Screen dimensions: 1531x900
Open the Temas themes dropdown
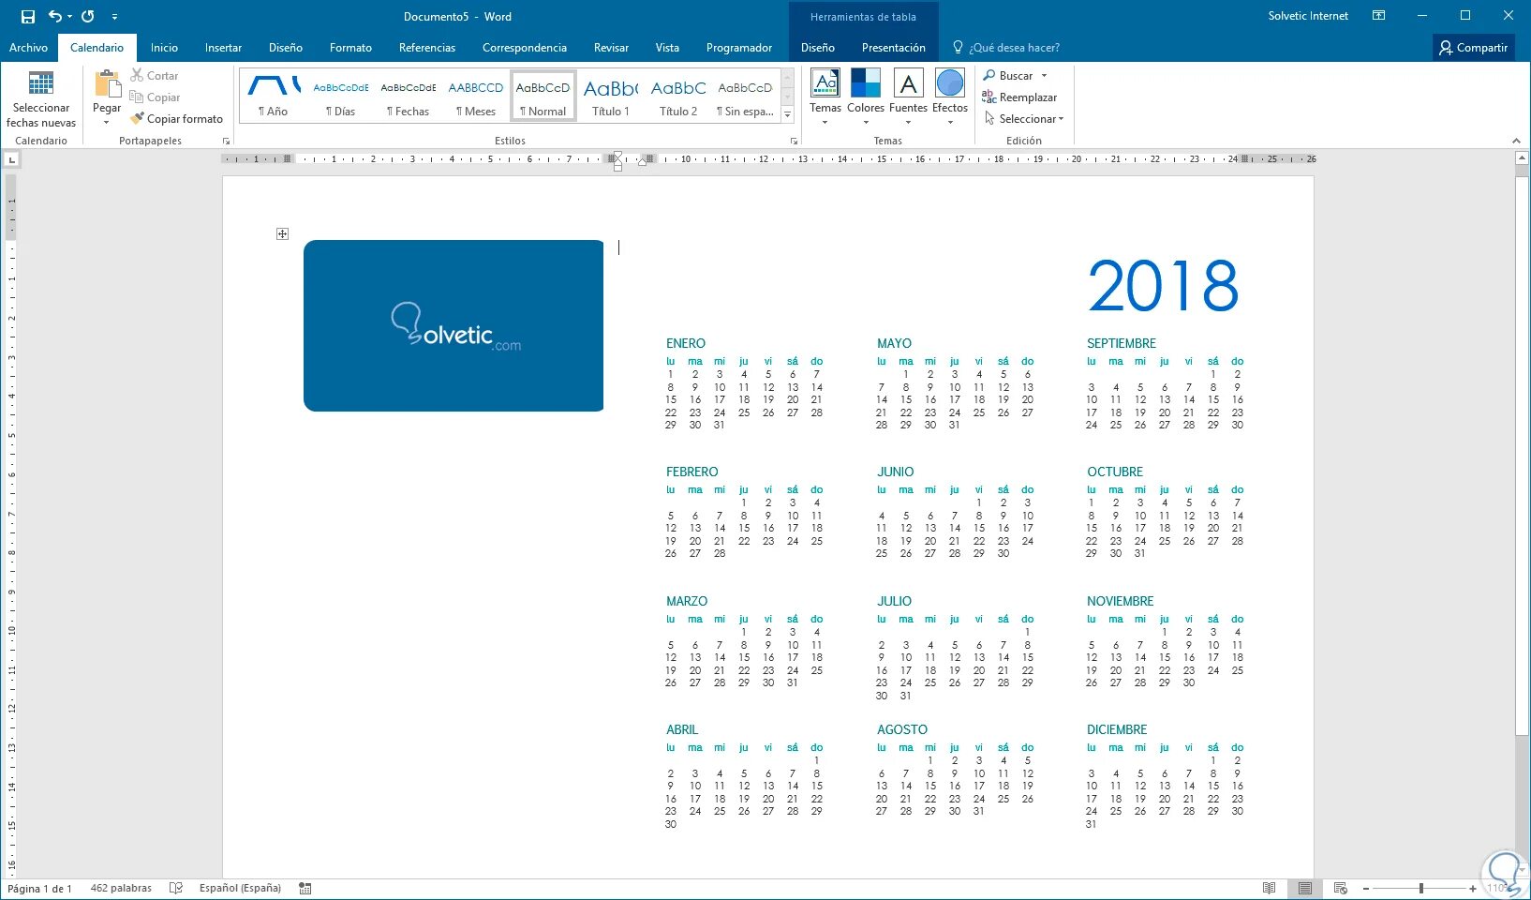825,97
